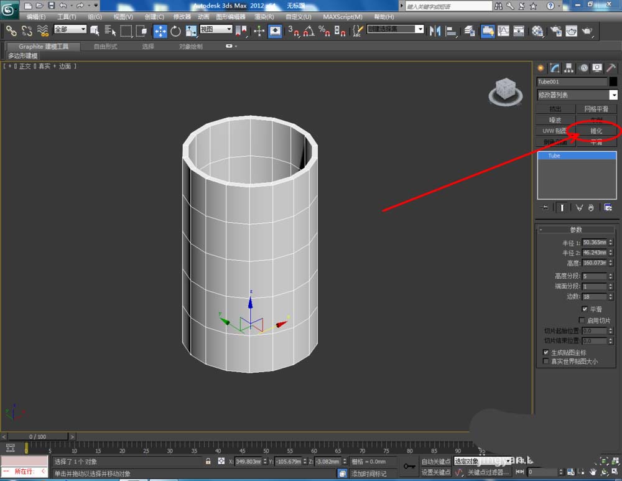Click the Utilities hammer icon

pyautogui.click(x=611, y=68)
